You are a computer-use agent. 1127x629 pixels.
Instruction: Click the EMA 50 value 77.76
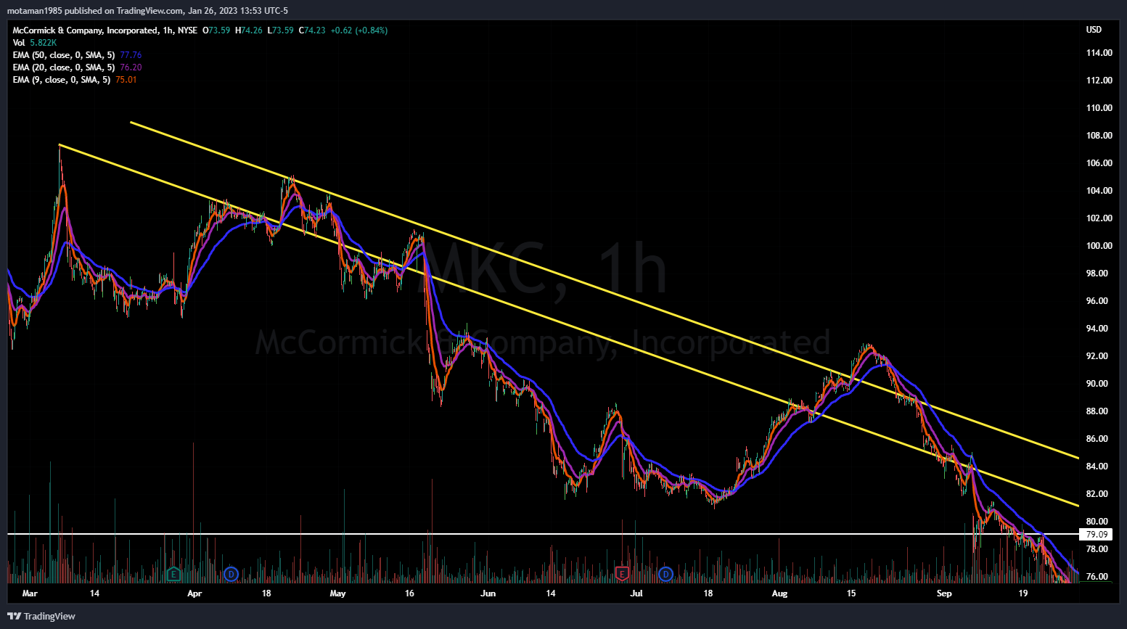point(131,55)
